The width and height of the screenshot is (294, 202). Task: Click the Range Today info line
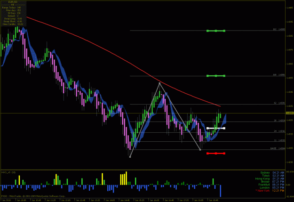click(11, 8)
